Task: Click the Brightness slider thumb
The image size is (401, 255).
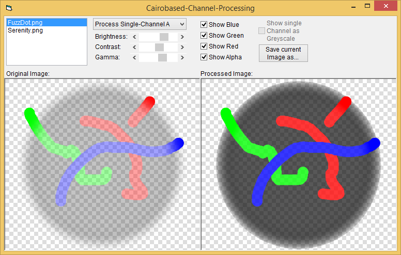Action: pos(164,37)
